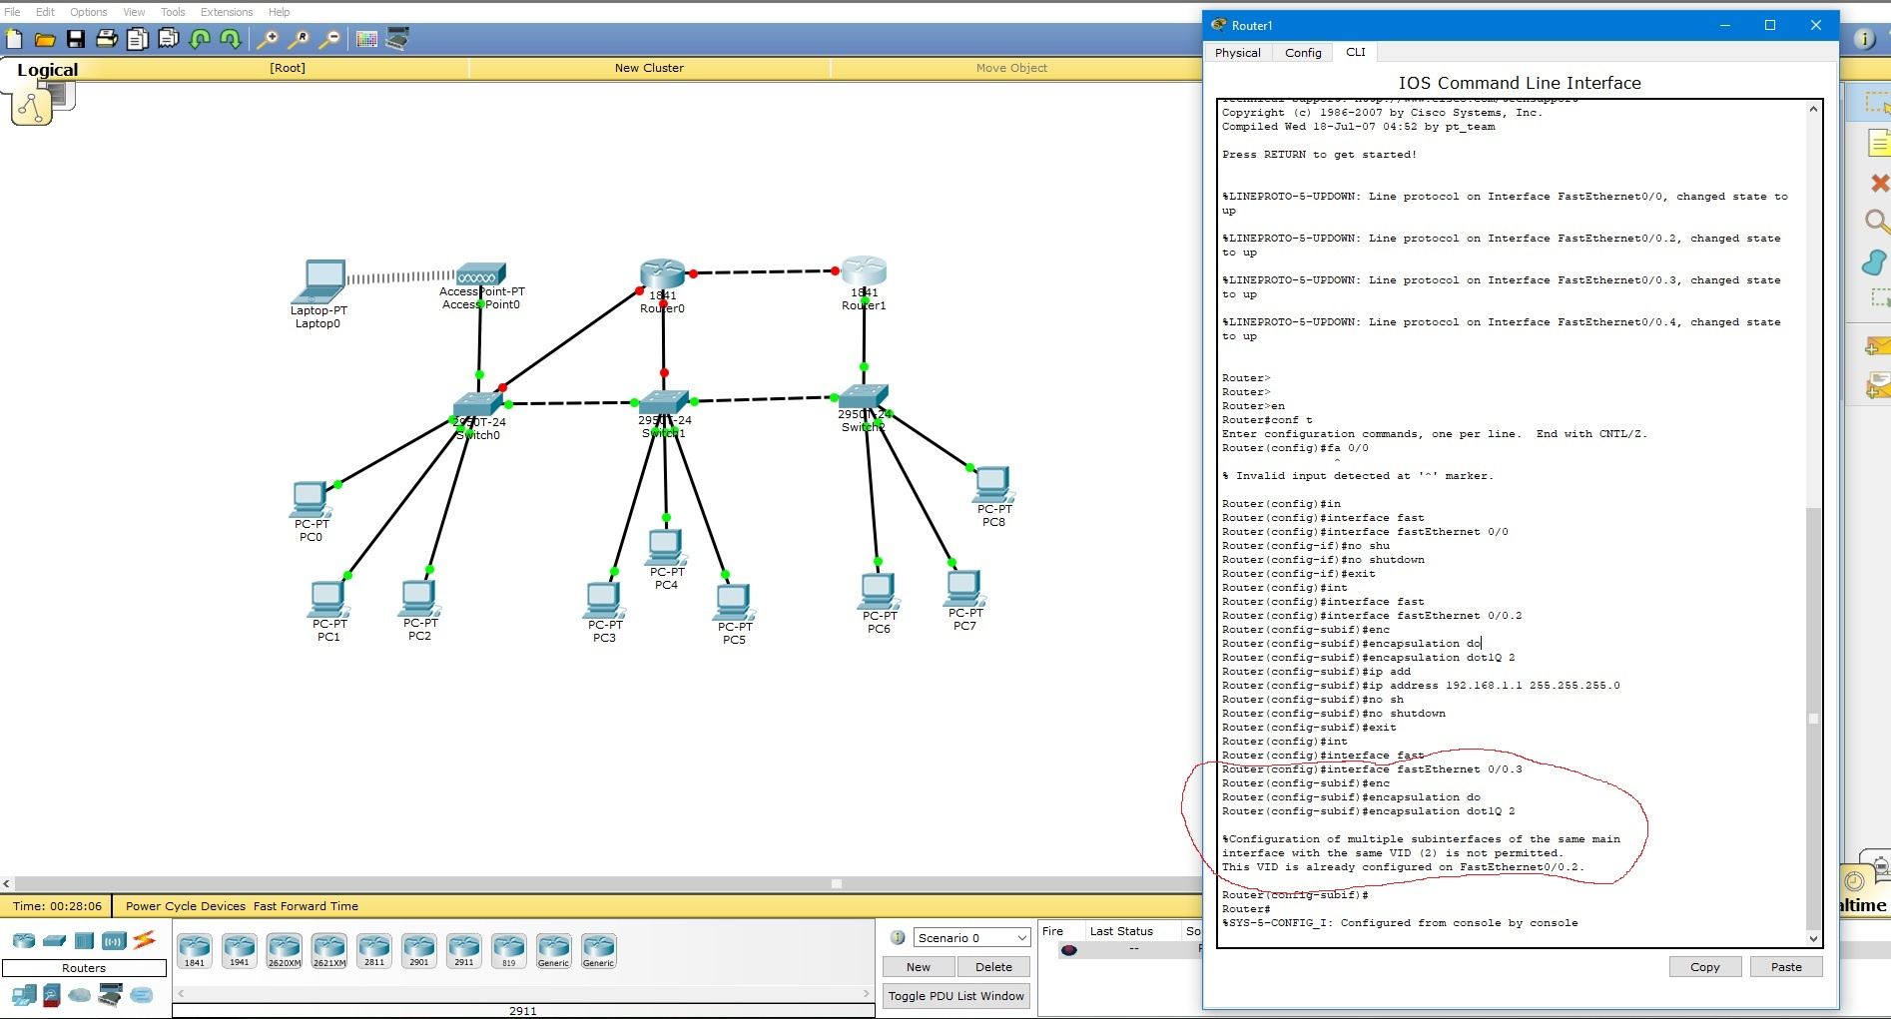
Task: Open the Scenario 0 dropdown
Action: pyautogui.click(x=971, y=938)
